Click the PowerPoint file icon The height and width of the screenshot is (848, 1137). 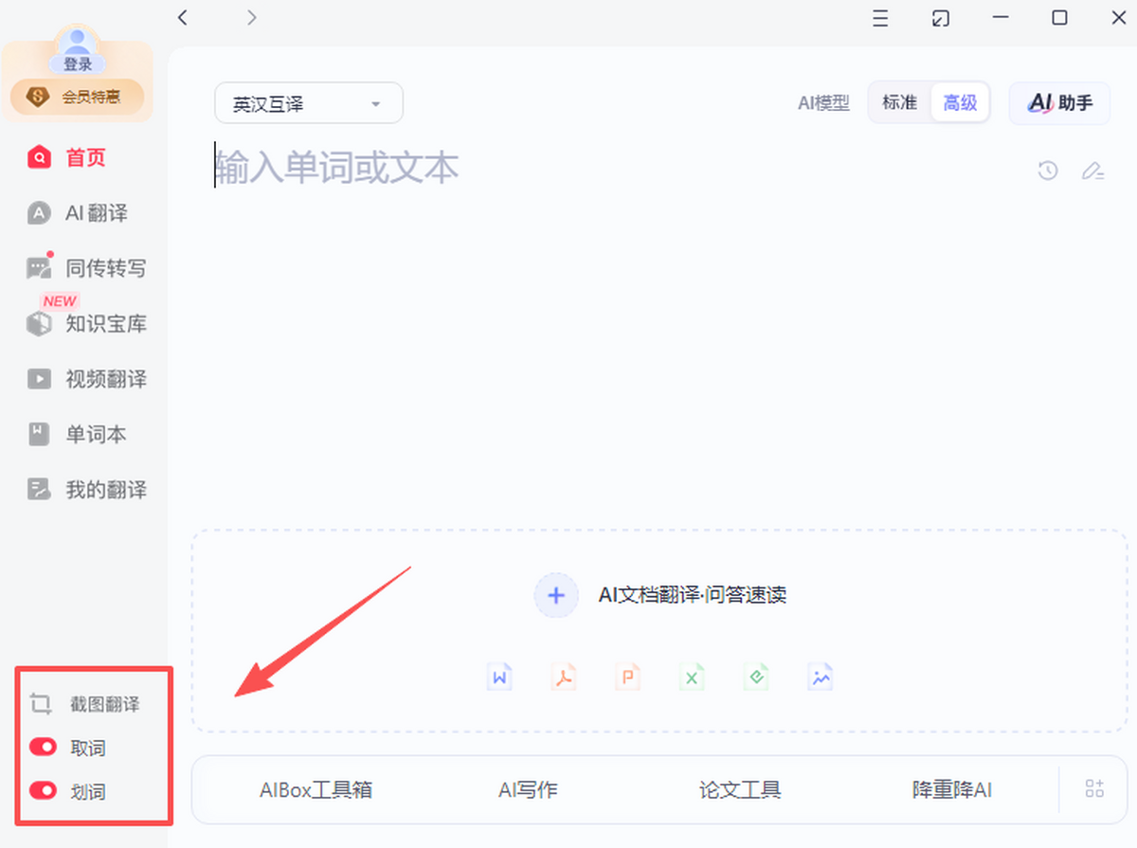coord(627,677)
